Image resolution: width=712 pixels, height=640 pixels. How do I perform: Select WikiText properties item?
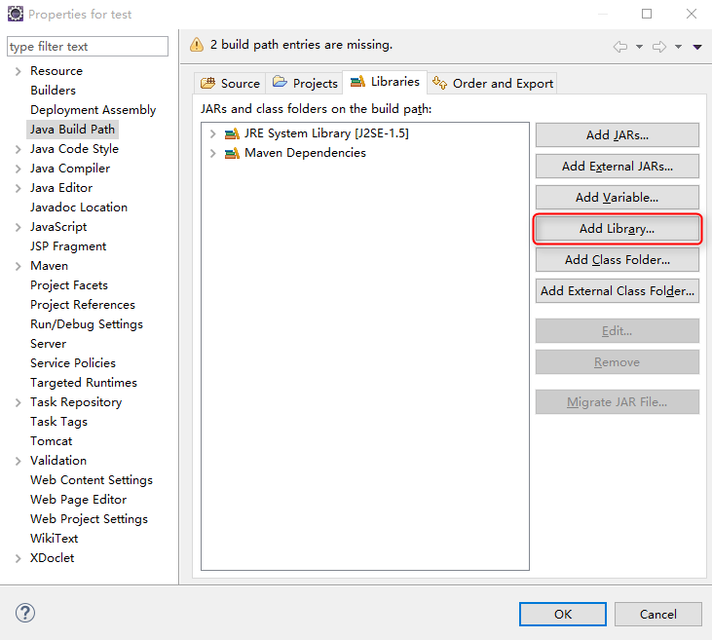(54, 539)
